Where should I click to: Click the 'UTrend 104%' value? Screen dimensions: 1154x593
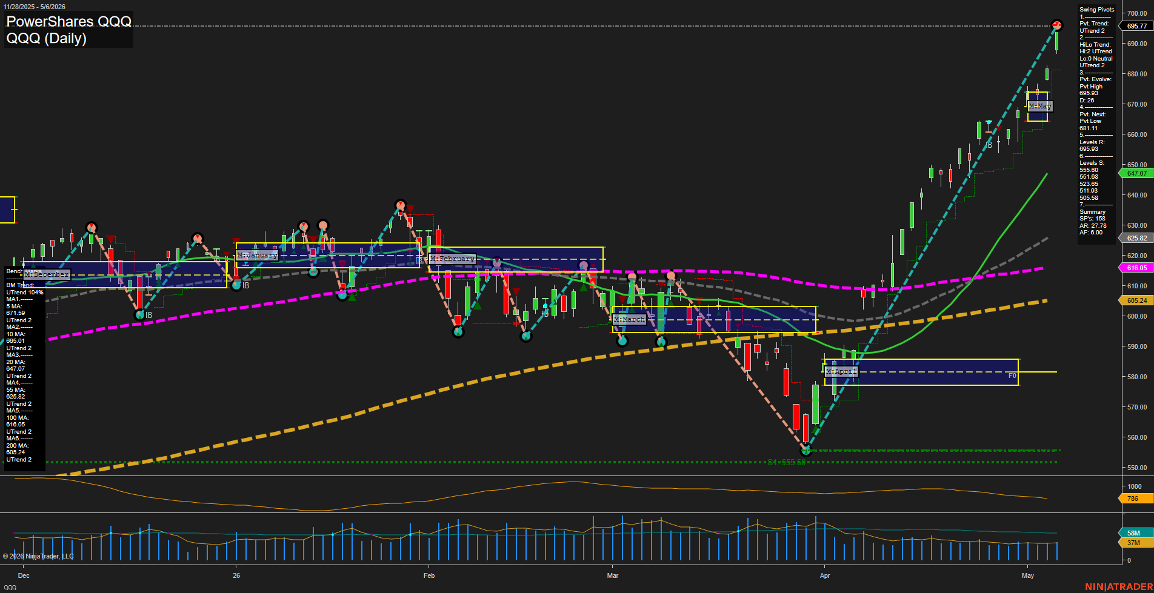25,293
